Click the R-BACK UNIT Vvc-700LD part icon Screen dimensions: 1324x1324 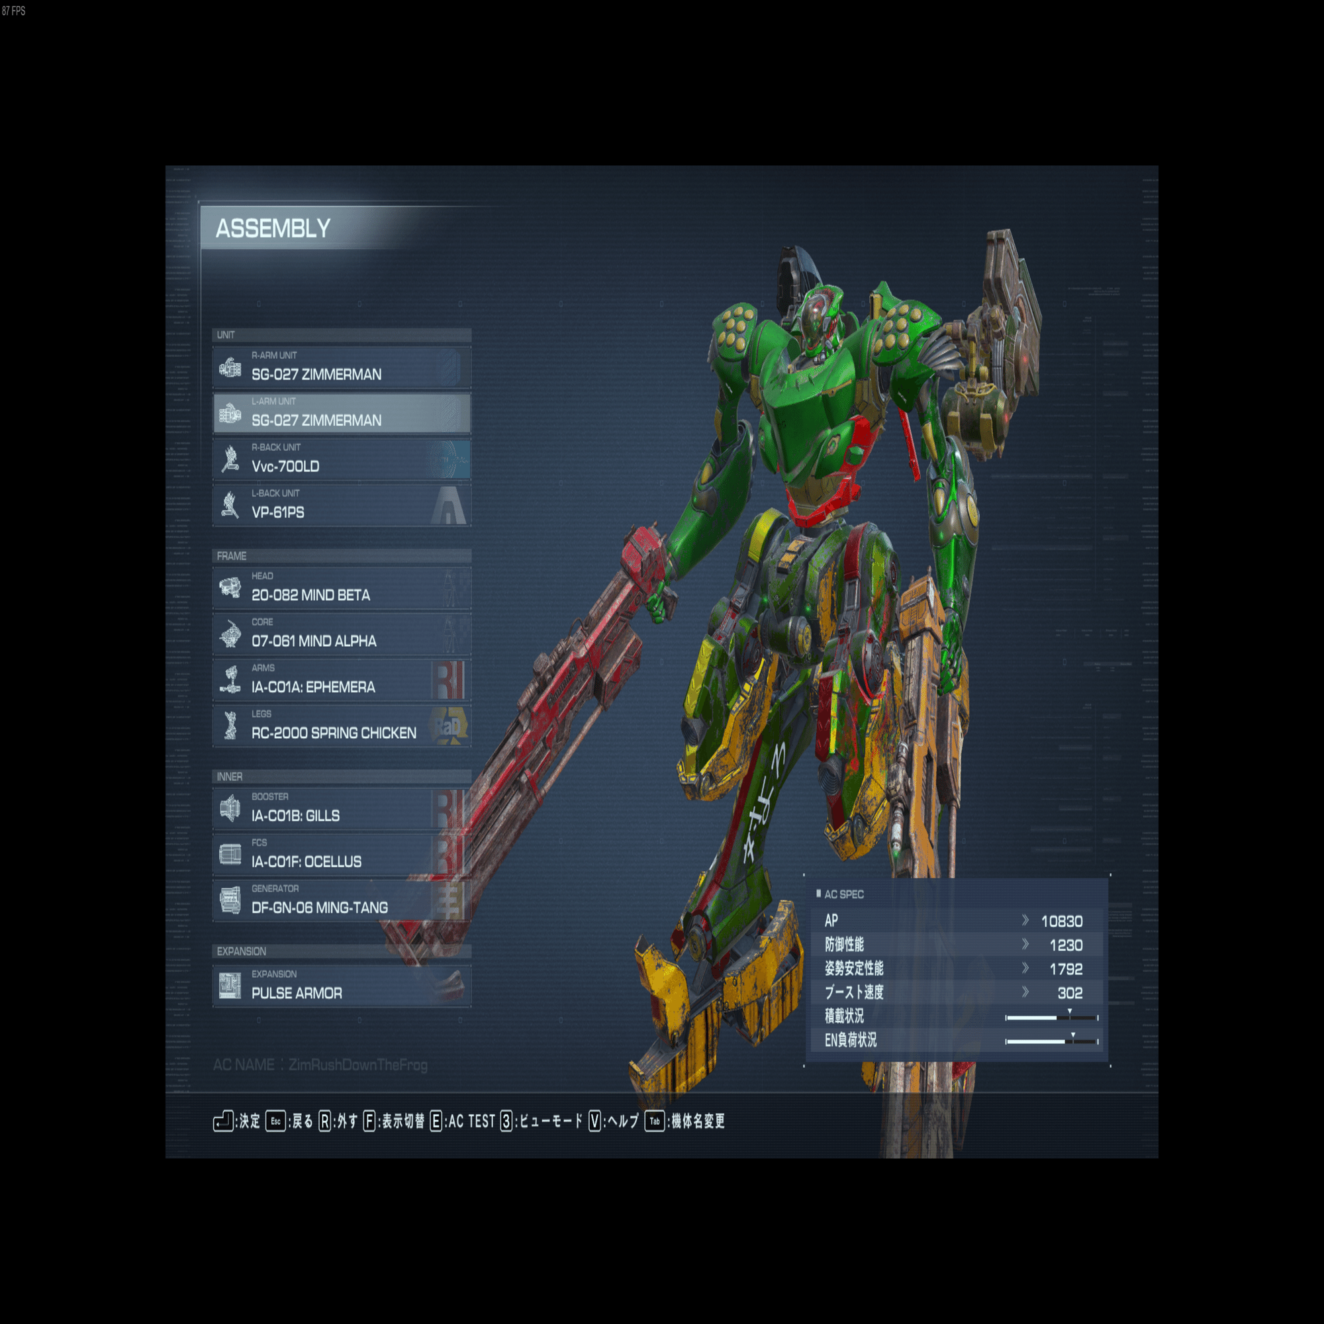pos(230,460)
